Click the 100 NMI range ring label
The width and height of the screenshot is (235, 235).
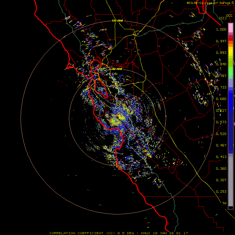117,21
